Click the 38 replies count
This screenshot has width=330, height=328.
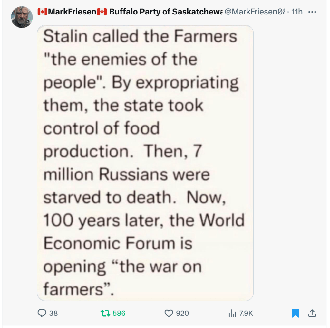click(53, 313)
